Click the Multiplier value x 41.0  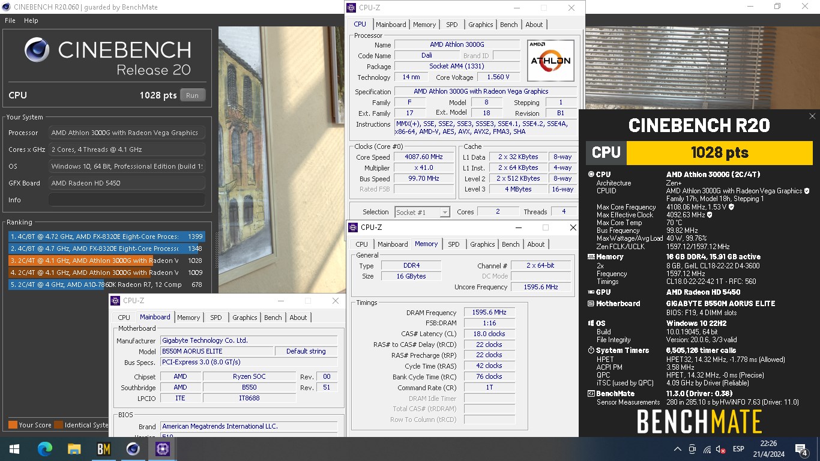pyautogui.click(x=424, y=167)
